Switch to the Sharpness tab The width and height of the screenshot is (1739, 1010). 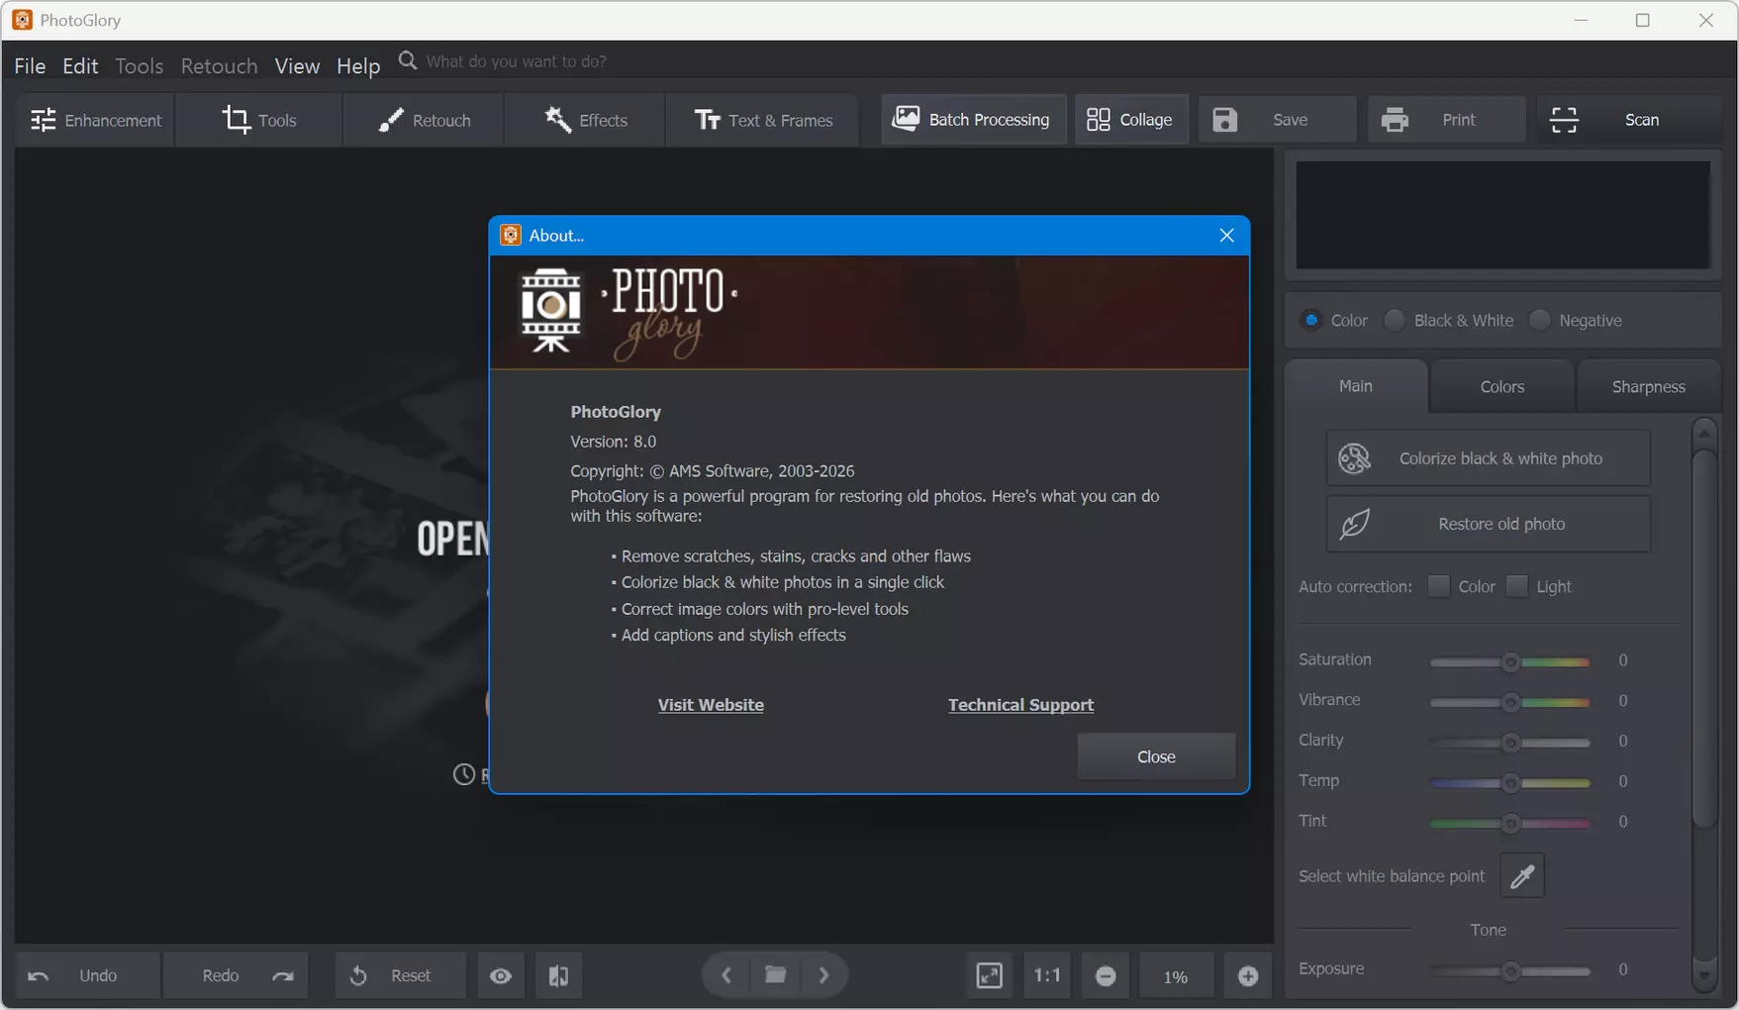[1648, 387]
